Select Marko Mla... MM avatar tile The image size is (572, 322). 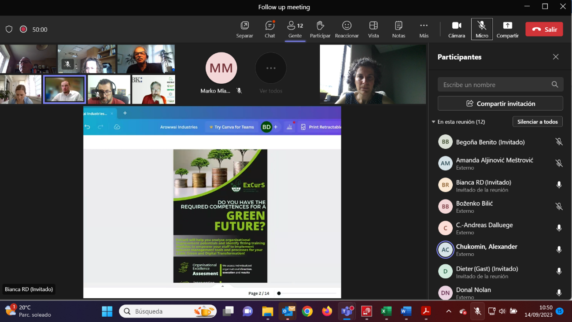point(221,68)
